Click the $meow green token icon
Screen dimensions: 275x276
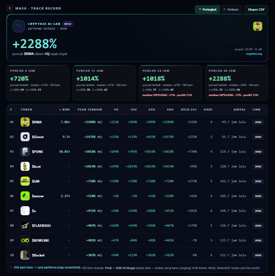click(x=25, y=196)
